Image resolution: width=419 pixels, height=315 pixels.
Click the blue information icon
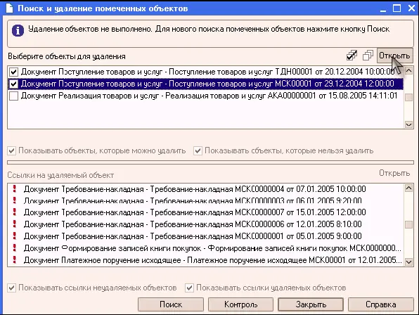click(x=18, y=30)
